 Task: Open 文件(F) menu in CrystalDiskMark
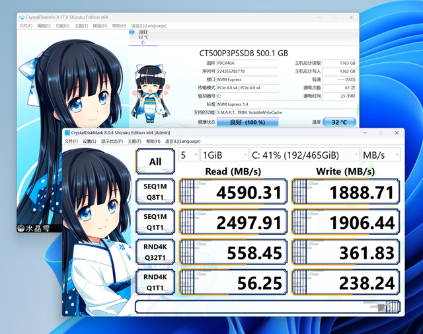coord(71,142)
